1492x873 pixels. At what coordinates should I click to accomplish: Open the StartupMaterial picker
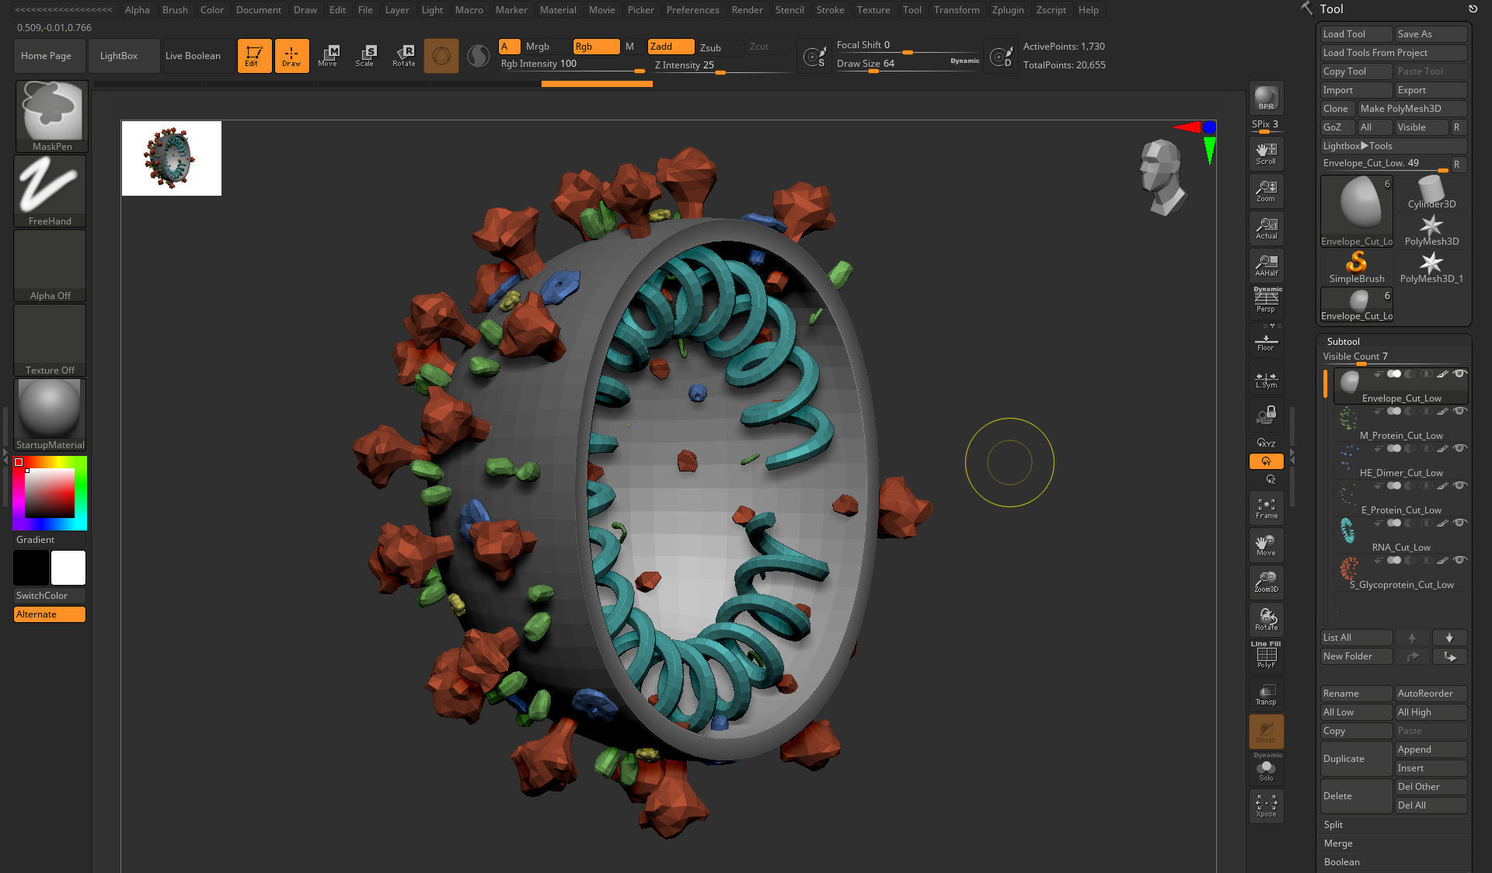click(x=51, y=415)
